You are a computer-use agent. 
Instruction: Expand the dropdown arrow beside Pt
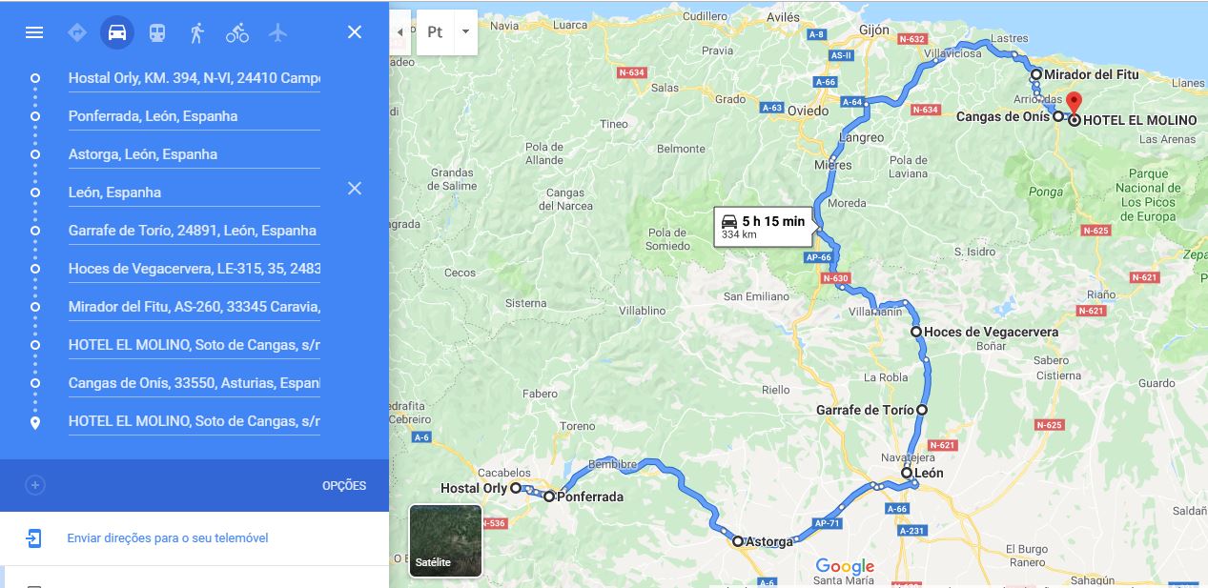465,31
